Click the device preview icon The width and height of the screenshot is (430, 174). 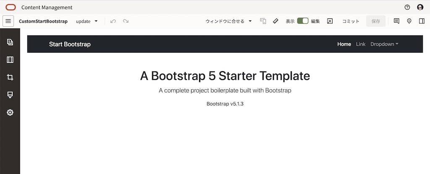pyautogui.click(x=263, y=21)
